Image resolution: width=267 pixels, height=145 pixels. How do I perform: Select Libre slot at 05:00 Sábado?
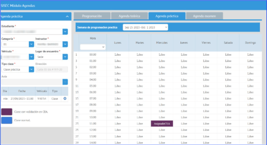[228, 86]
